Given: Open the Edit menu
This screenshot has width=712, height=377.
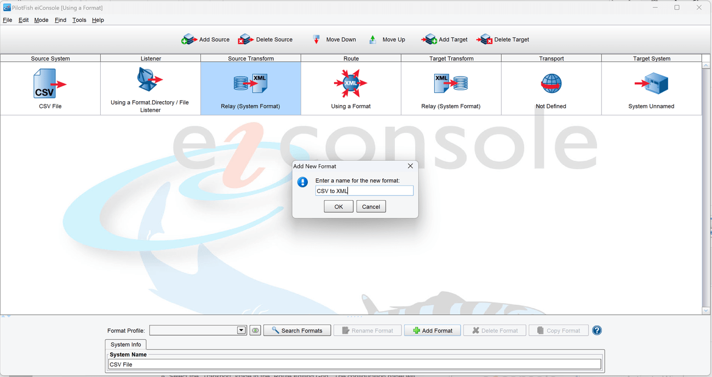Looking at the screenshot, I should pyautogui.click(x=24, y=20).
